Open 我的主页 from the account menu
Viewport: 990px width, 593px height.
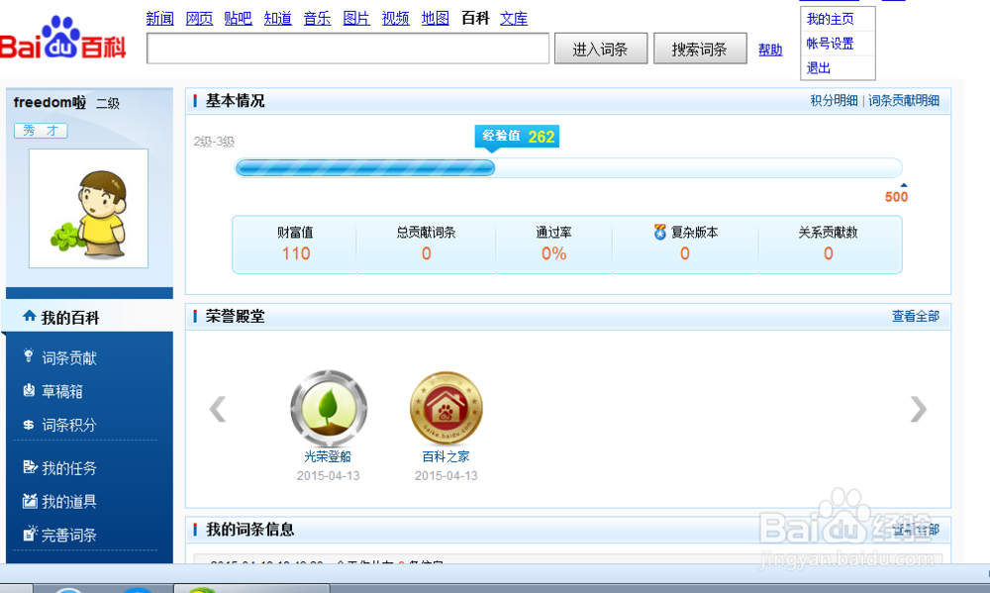(x=832, y=18)
